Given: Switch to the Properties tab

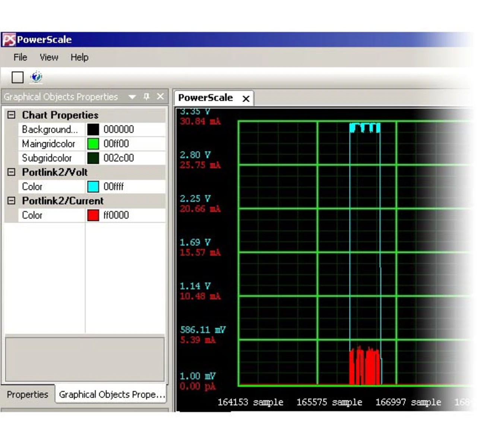Looking at the screenshot, I should (28, 394).
